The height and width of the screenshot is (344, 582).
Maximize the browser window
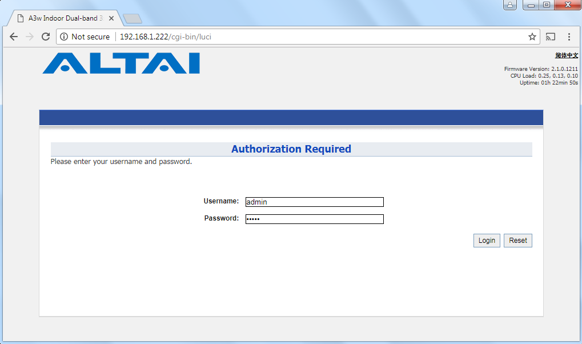click(547, 5)
